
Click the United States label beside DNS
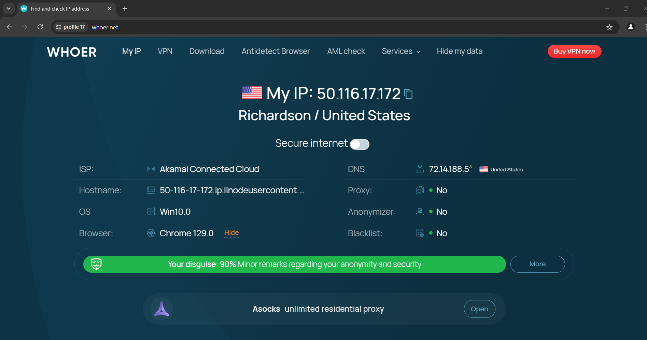tap(507, 169)
